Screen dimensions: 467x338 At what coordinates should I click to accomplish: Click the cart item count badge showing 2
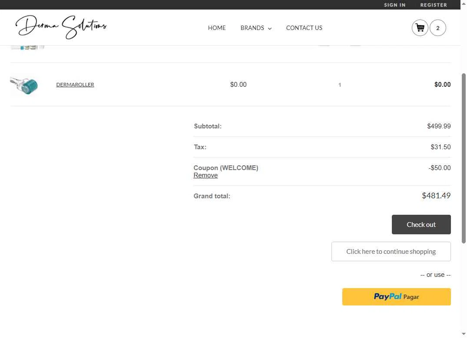(x=438, y=28)
